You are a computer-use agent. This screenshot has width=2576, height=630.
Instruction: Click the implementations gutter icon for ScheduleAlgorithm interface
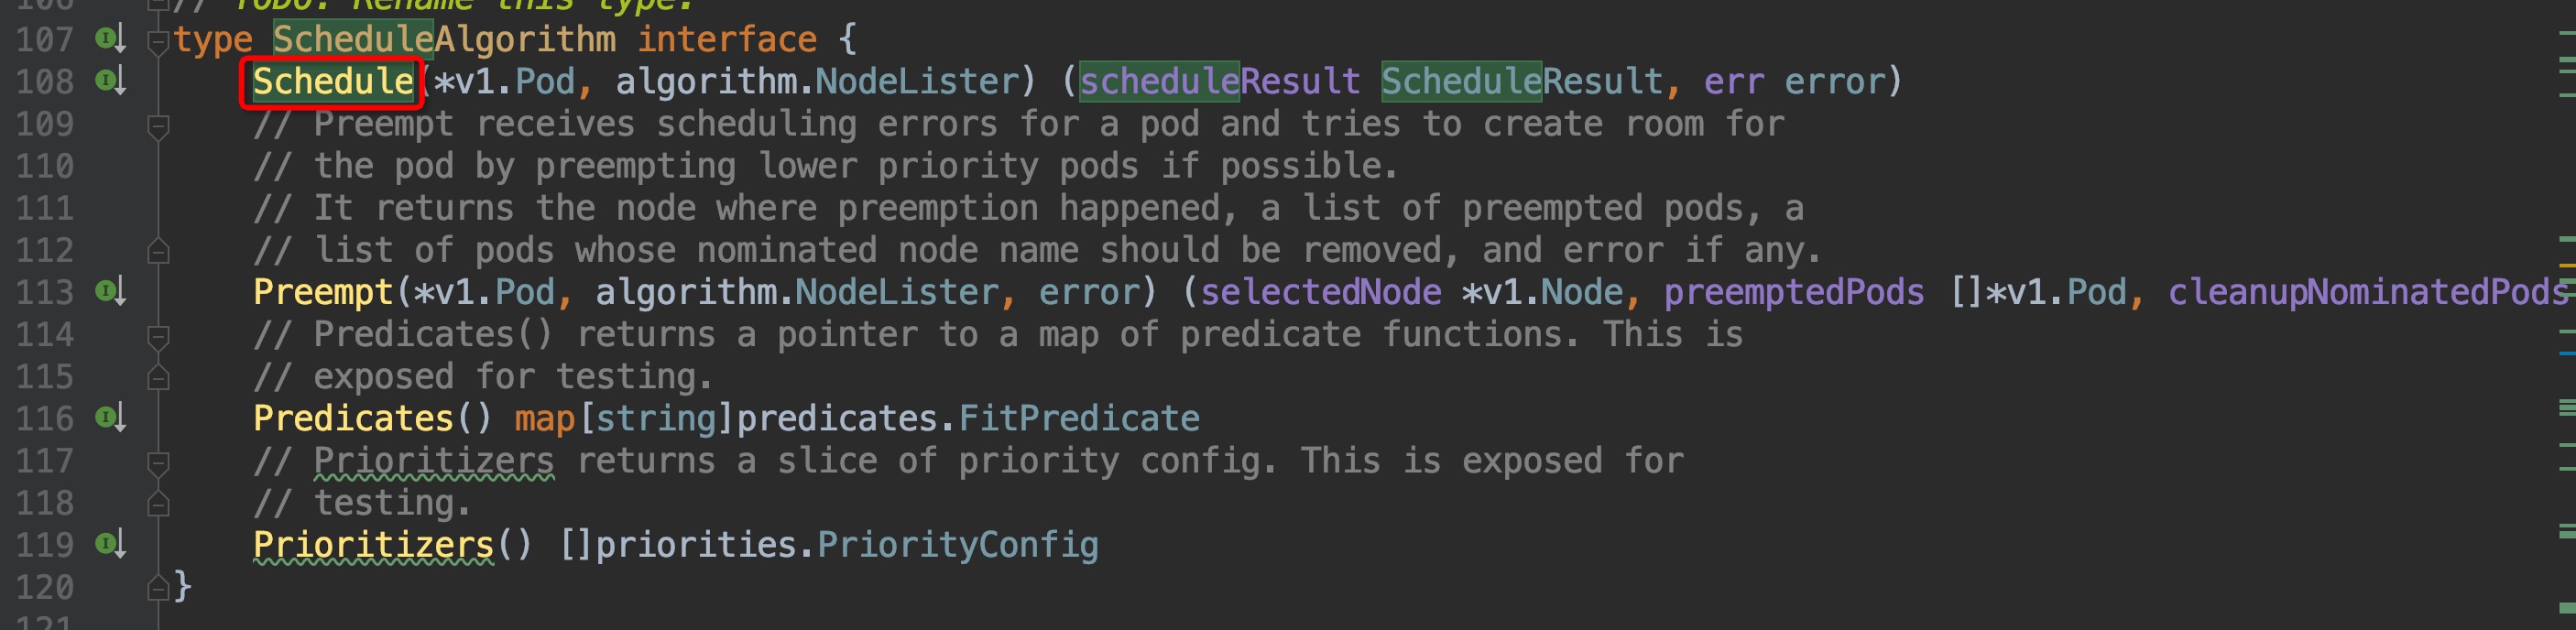click(x=109, y=39)
